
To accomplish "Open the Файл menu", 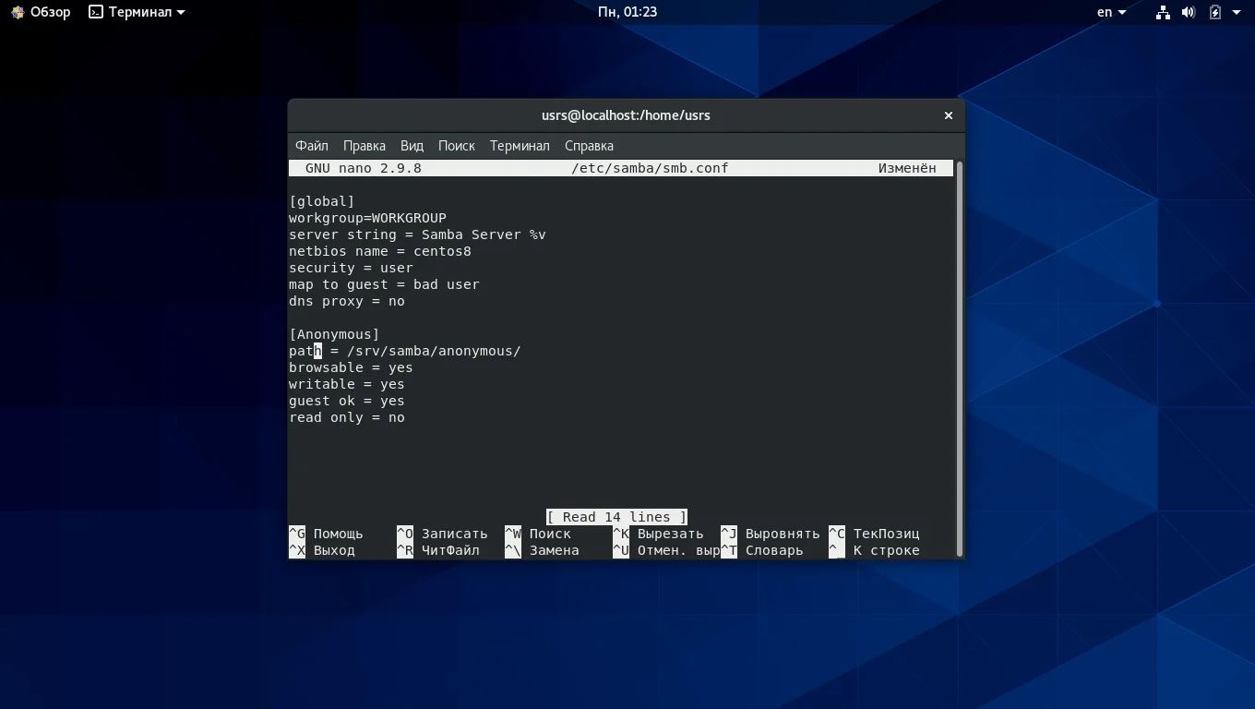I will click(311, 146).
